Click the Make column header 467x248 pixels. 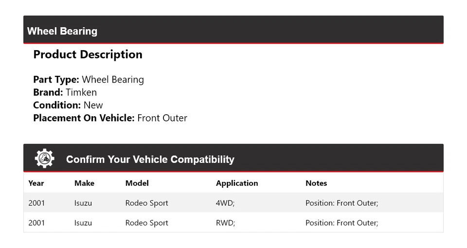click(x=84, y=183)
